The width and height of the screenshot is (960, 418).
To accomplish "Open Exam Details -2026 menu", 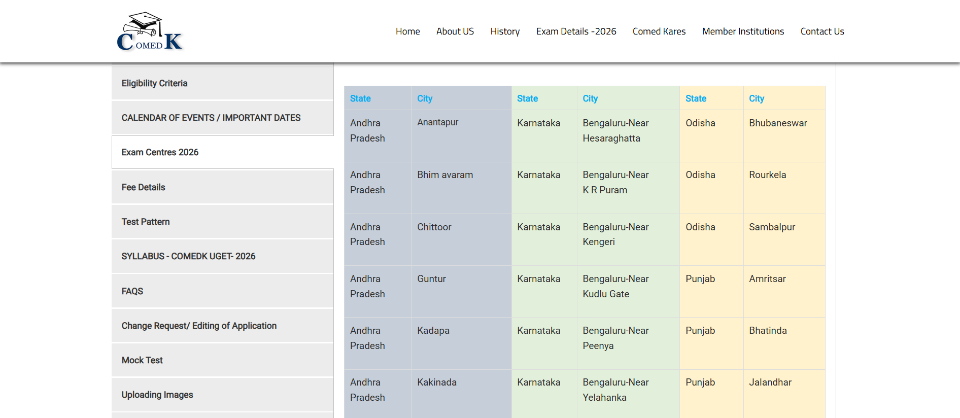I will coord(576,31).
